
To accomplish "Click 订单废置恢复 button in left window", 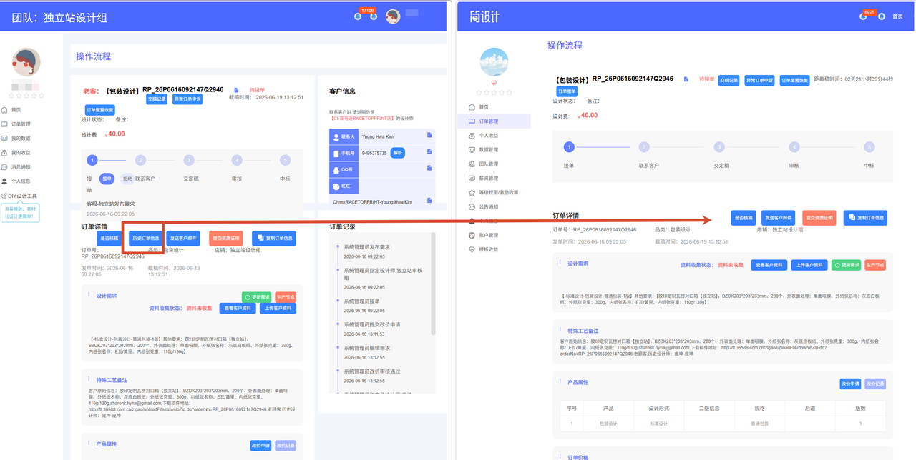I will tap(100, 111).
